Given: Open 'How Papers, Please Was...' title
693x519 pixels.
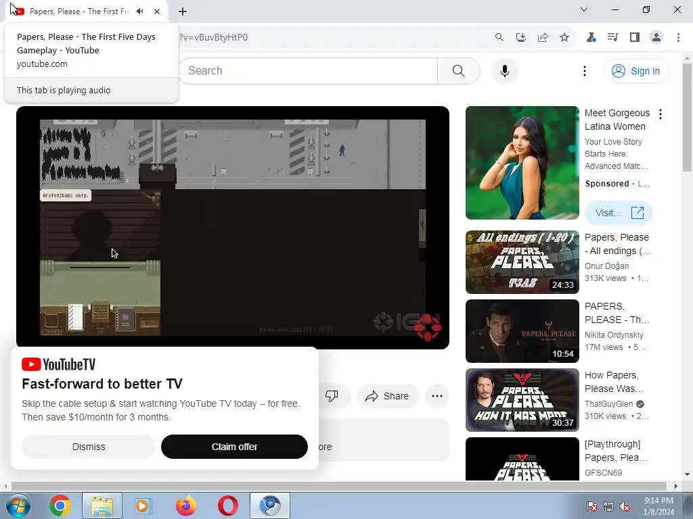Looking at the screenshot, I should (614, 382).
